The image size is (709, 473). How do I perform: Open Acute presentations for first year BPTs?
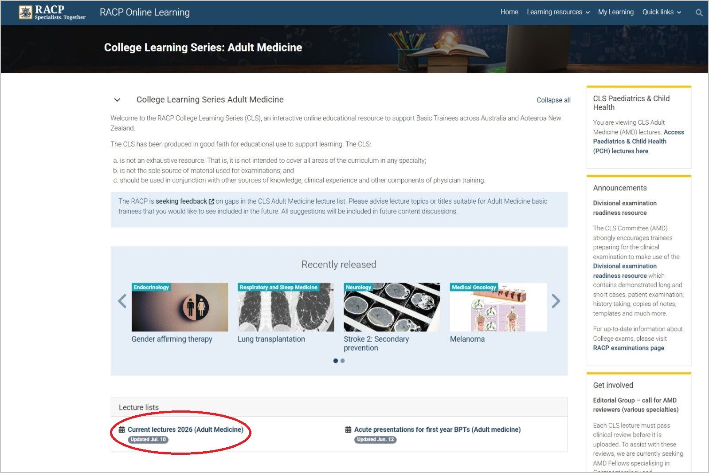[437, 430]
